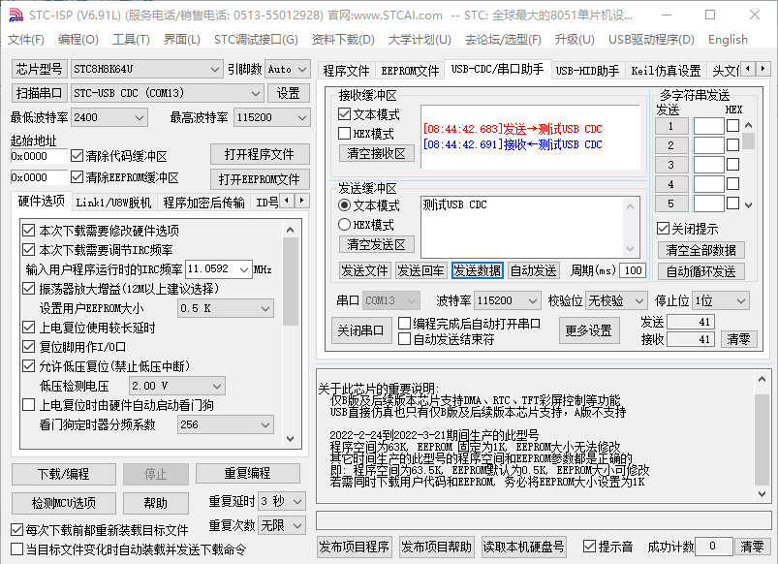Click hardware options list scrollbar thumb
This screenshot has height=564, width=778.
coord(291,281)
